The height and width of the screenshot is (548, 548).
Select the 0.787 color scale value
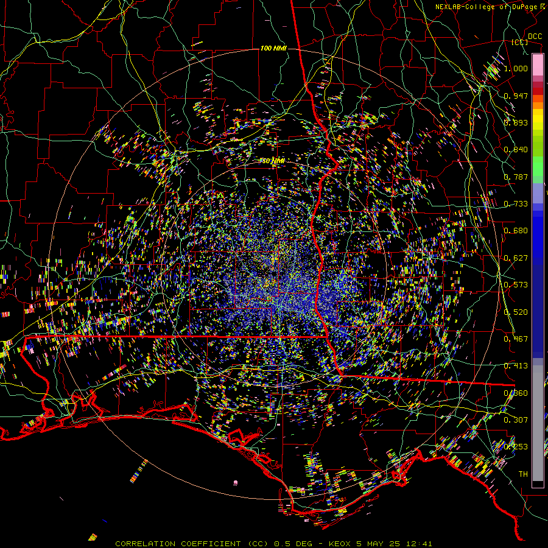click(516, 177)
